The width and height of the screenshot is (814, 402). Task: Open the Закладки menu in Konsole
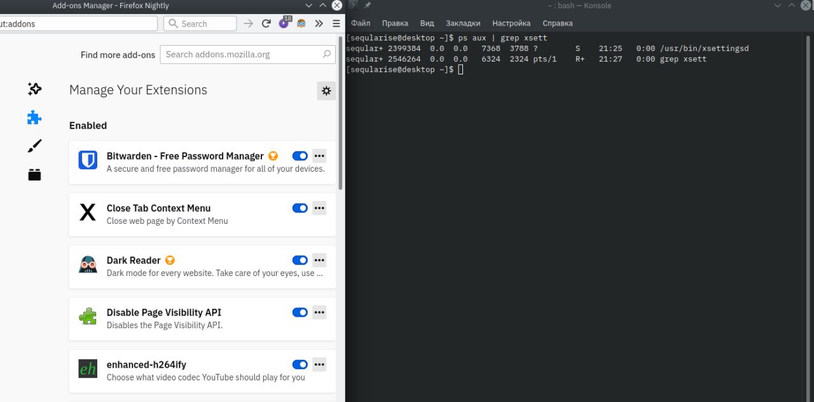pos(463,23)
